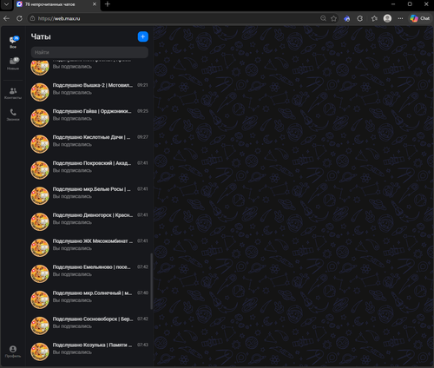Click avatar of Подслушано мкр.Солнечный chat

[40, 299]
